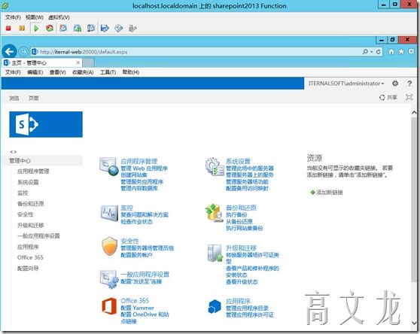420x334 pixels.
Task: Open the SharePoint settings gear
Action: pyautogui.click(x=395, y=83)
